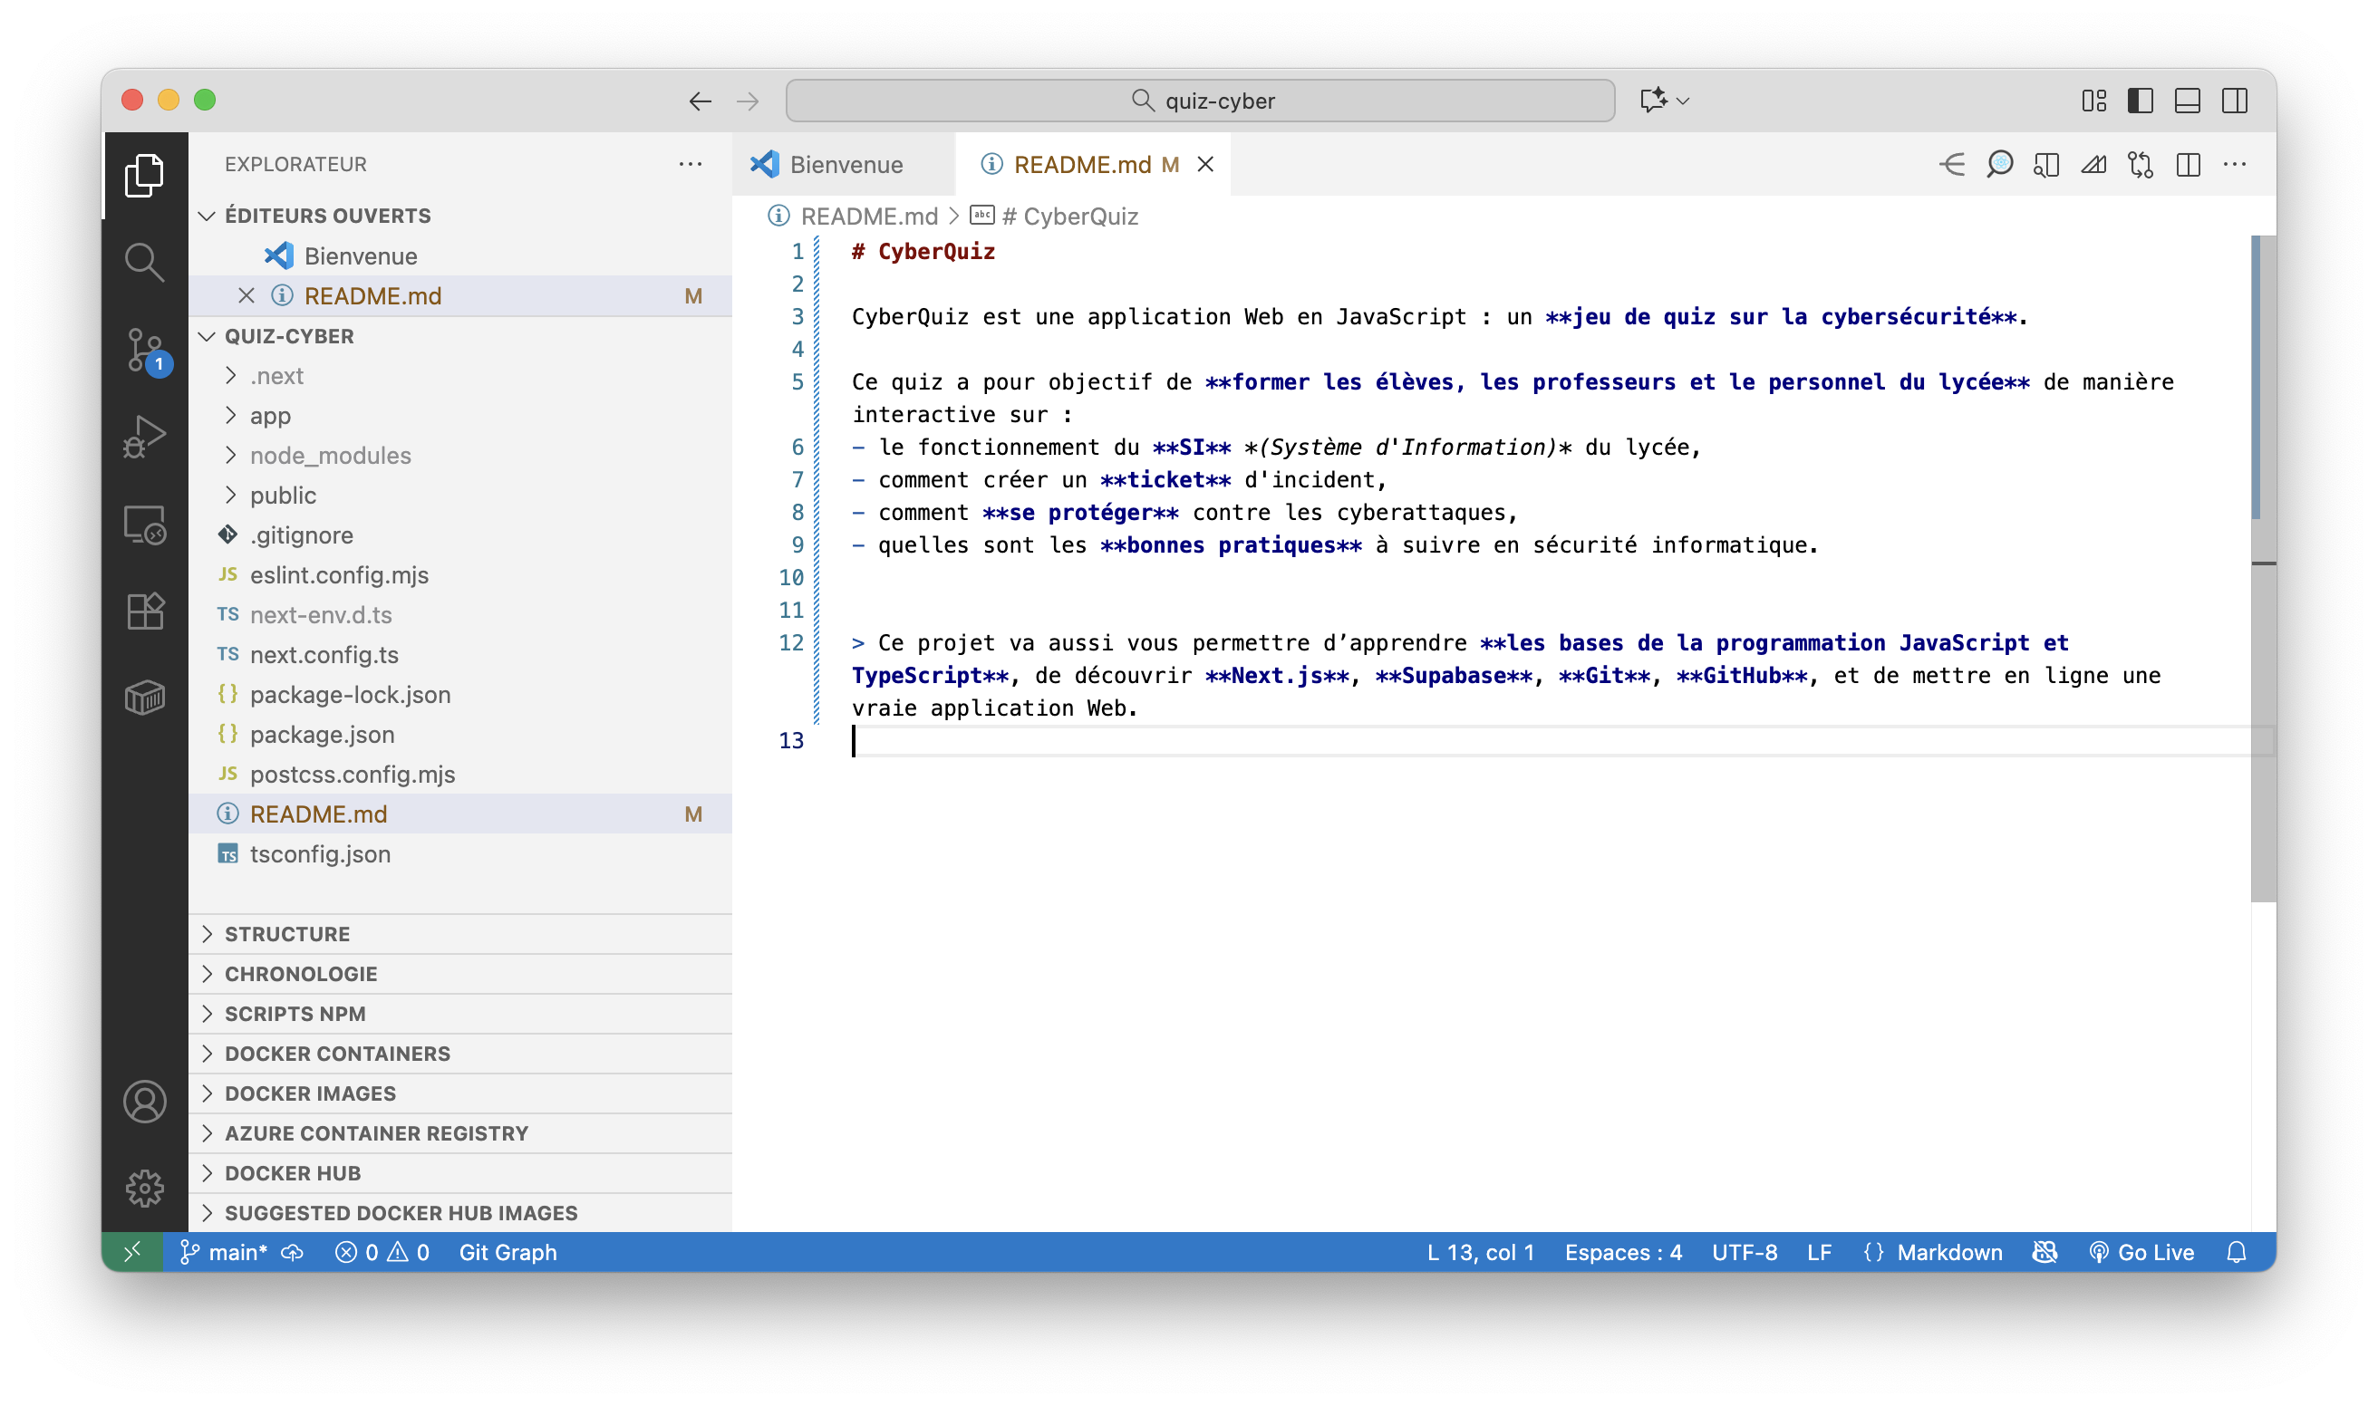Image resolution: width=2378 pixels, height=1406 pixels.
Task: Switch to the Bienvenue tab
Action: click(x=845, y=165)
